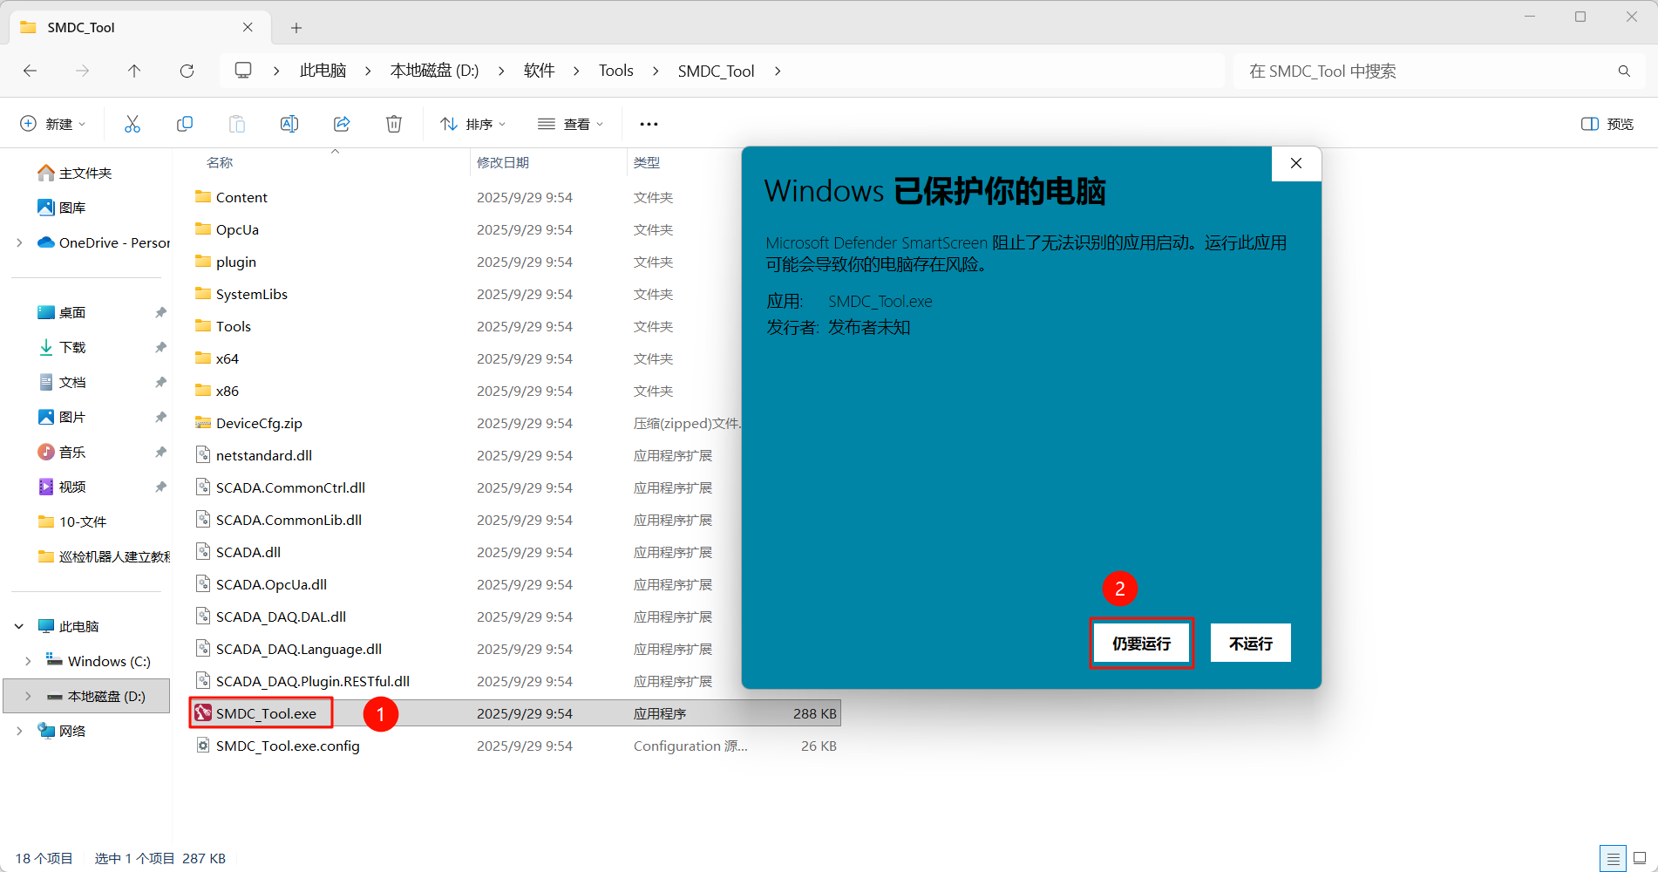Click SMDC_Tool in the address breadcrumb

click(716, 71)
